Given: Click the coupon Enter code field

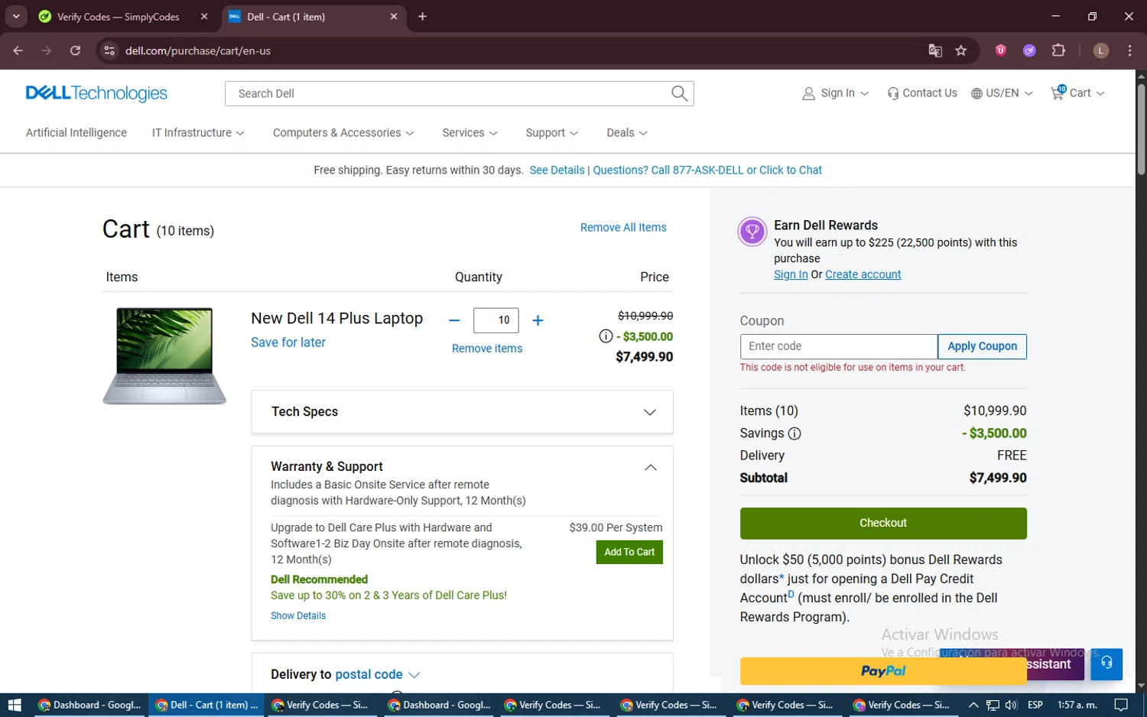Looking at the screenshot, I should (839, 346).
